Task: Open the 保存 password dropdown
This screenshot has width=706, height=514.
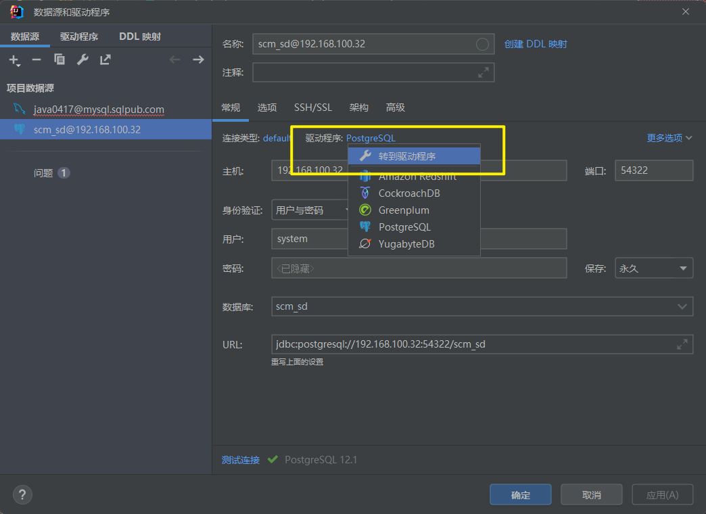Action: pyautogui.click(x=653, y=268)
